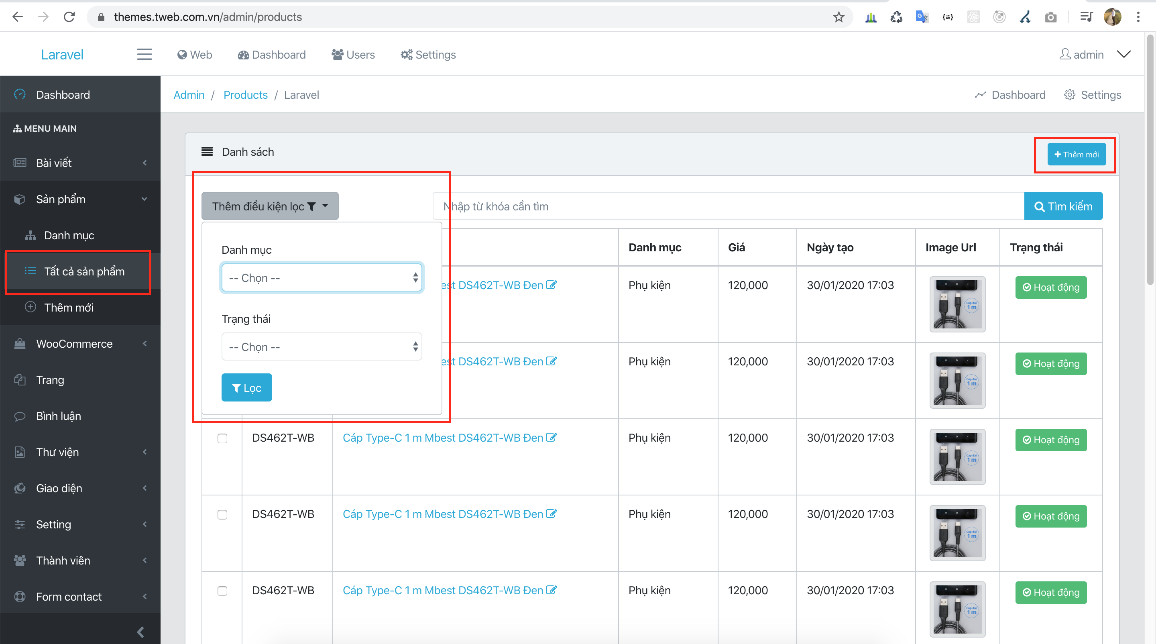The image size is (1156, 644).
Task: Click the Thư viện image icon
Action: click(20, 452)
